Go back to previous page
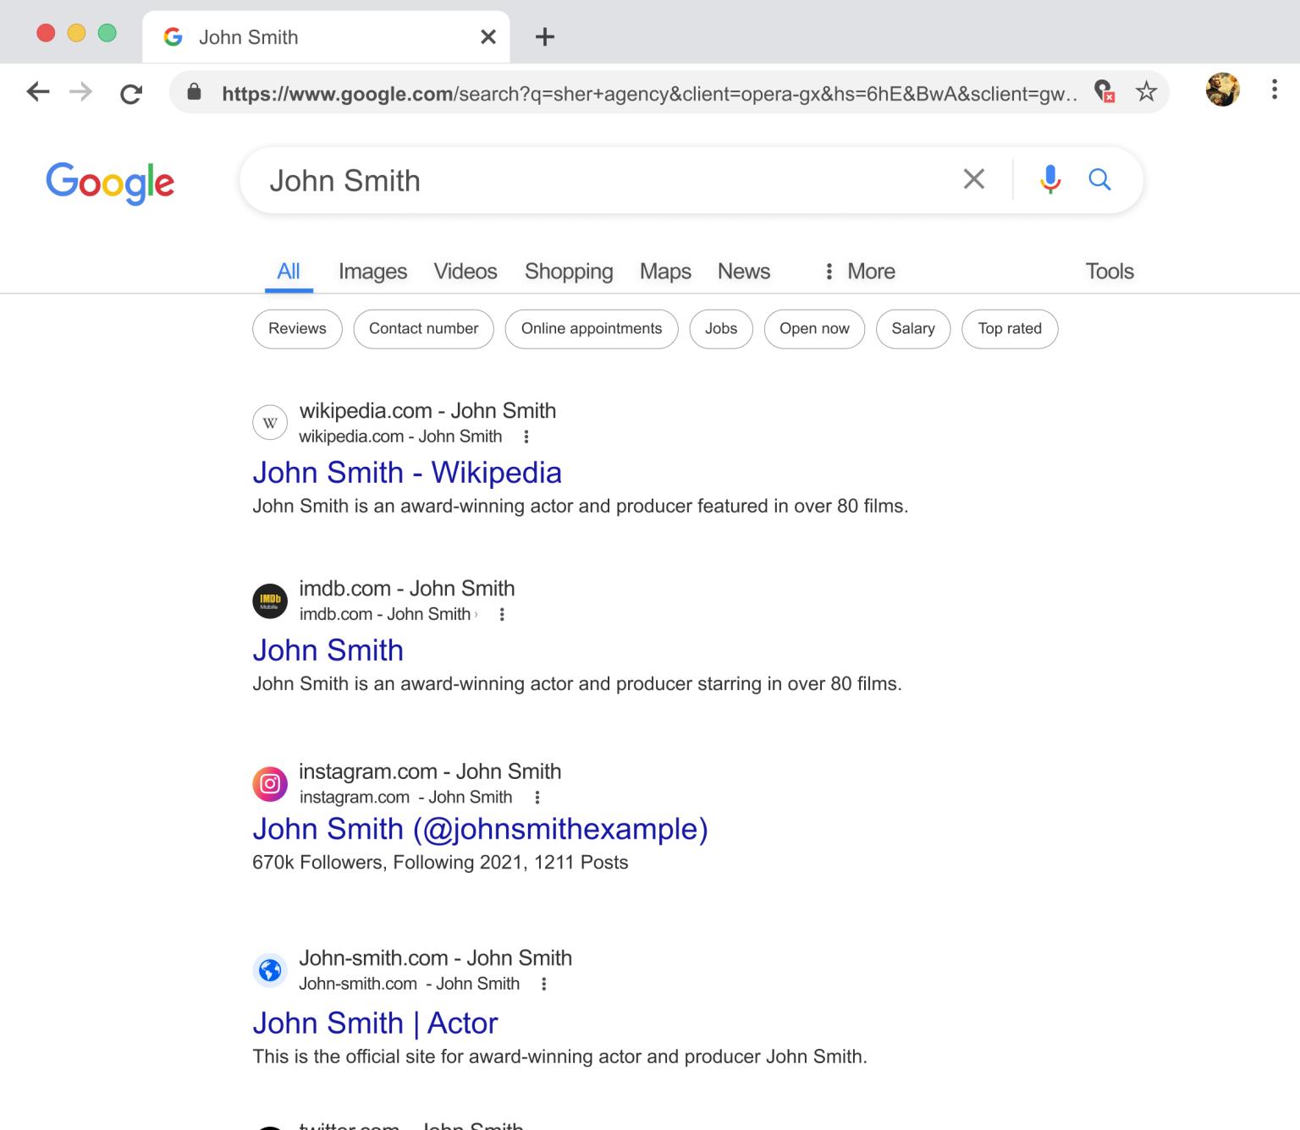This screenshot has height=1130, width=1300. [x=38, y=92]
